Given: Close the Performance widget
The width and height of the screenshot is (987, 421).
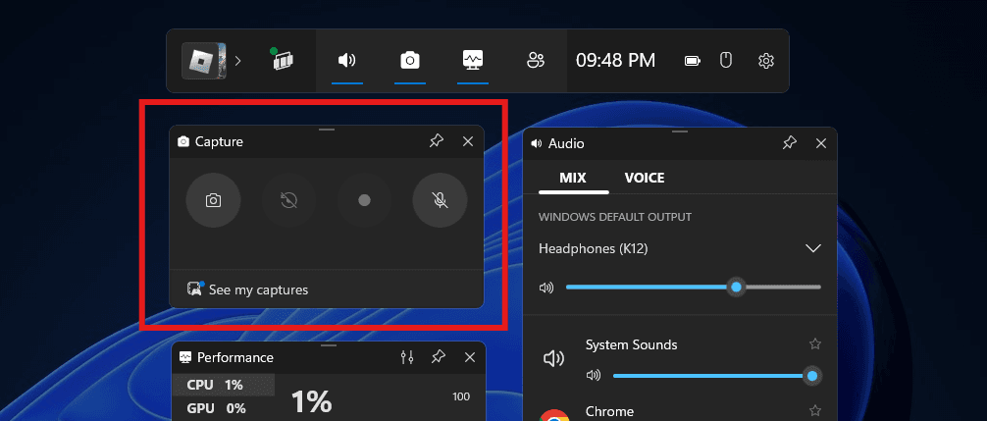Looking at the screenshot, I should pyautogui.click(x=470, y=357).
